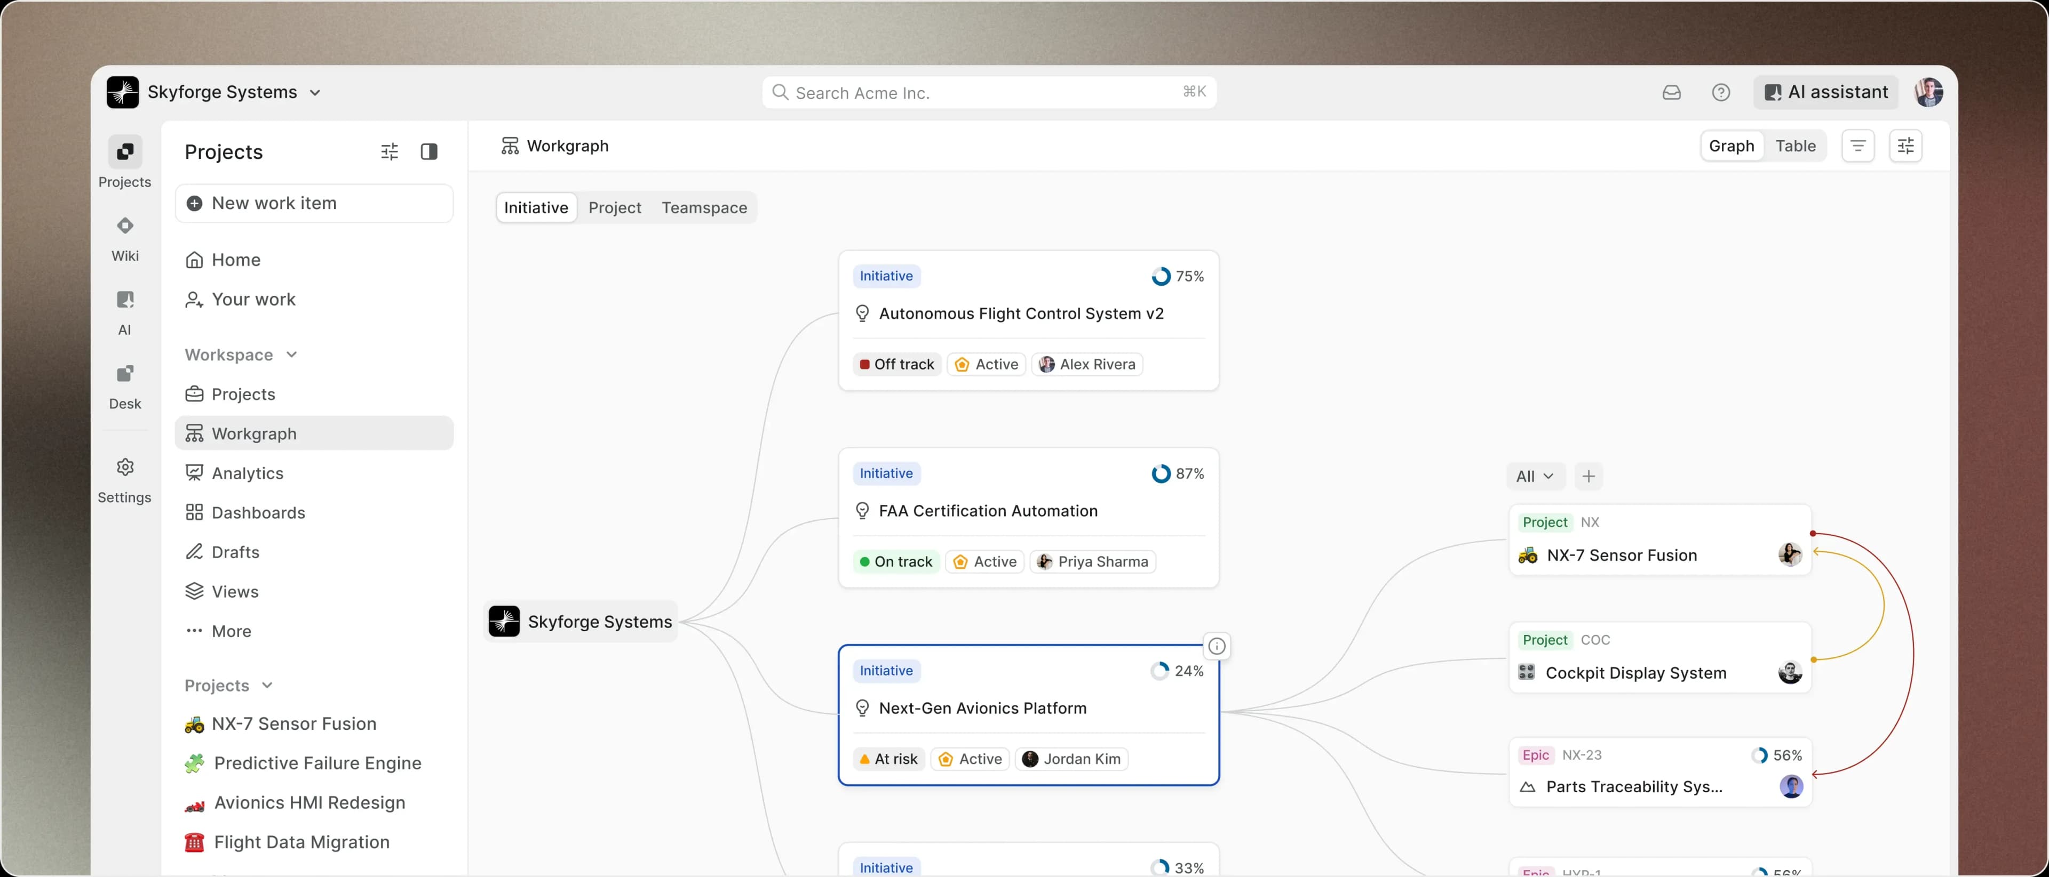
Task: Click New work item button
Action: [314, 203]
